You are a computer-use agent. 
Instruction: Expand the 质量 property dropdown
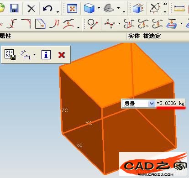[152, 104]
